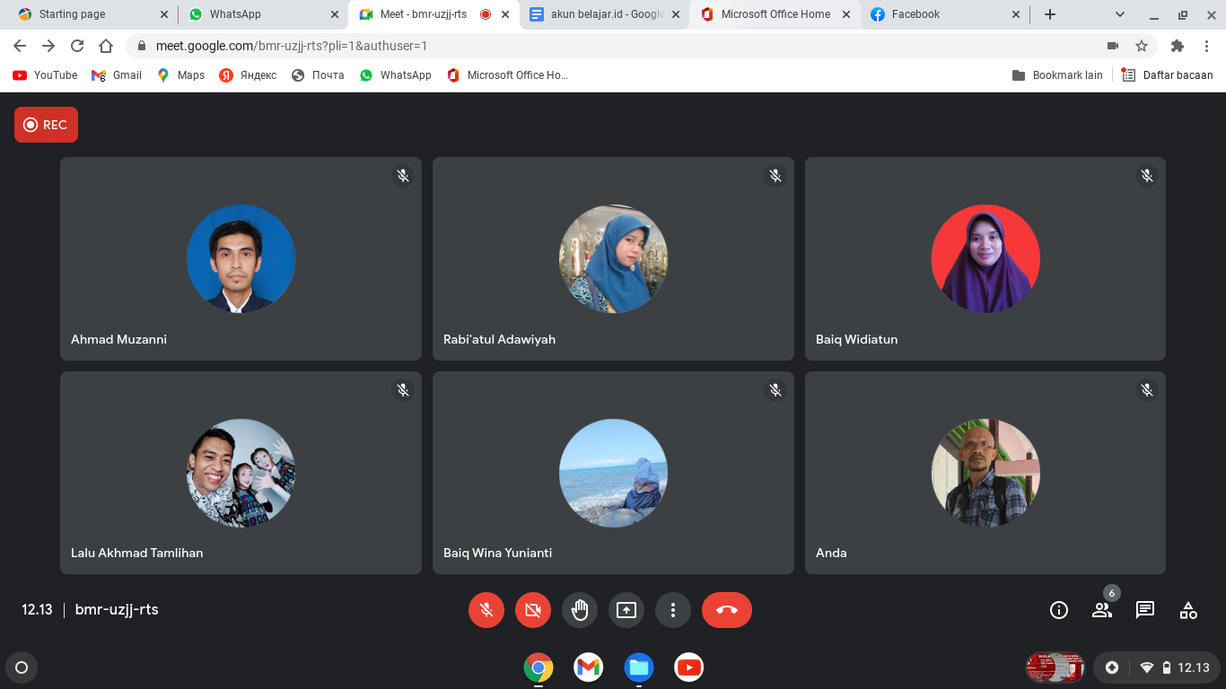1226x689 pixels.
Task: Open meeting details info icon
Action: pyautogui.click(x=1059, y=610)
